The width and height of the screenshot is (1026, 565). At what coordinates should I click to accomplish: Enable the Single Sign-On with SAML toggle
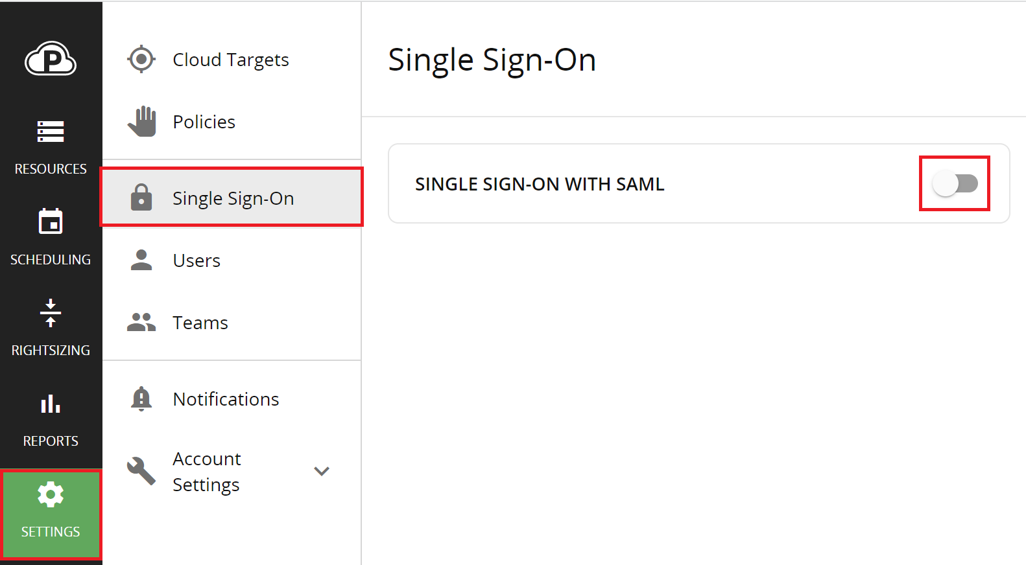pyautogui.click(x=955, y=184)
